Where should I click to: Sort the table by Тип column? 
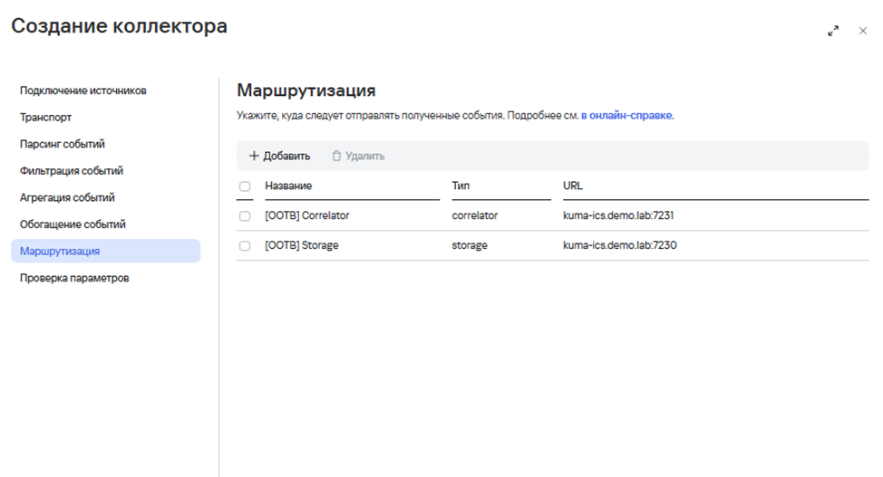click(461, 186)
